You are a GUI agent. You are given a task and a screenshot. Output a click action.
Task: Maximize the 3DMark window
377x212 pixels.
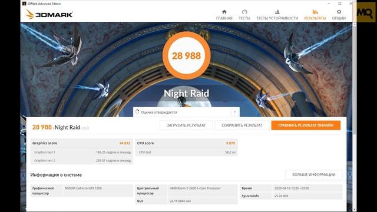(340, 4)
